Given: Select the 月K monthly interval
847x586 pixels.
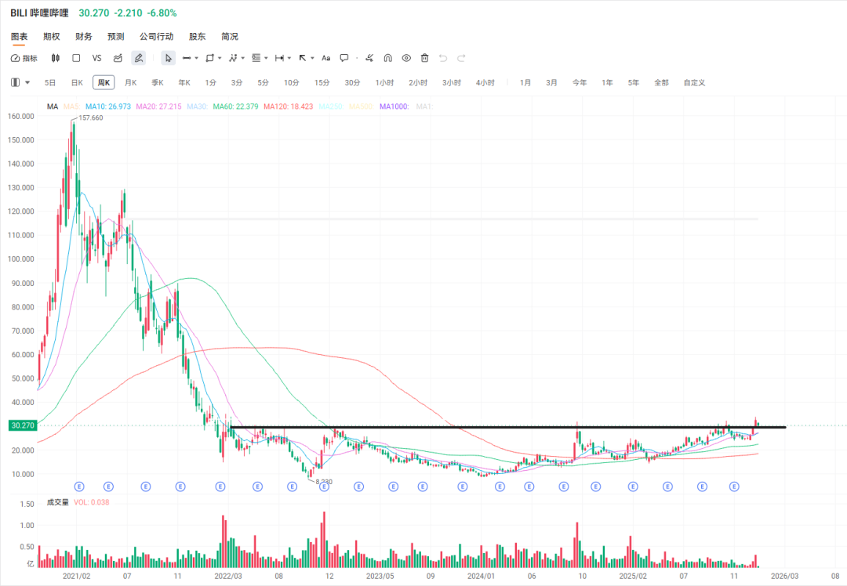Looking at the screenshot, I should coord(130,82).
